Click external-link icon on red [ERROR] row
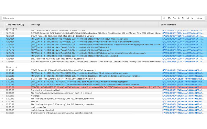 (x=163, y=87)
